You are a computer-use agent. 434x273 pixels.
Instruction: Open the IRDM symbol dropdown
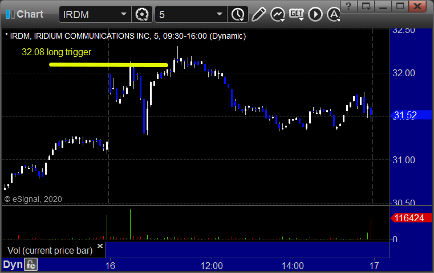(x=123, y=14)
